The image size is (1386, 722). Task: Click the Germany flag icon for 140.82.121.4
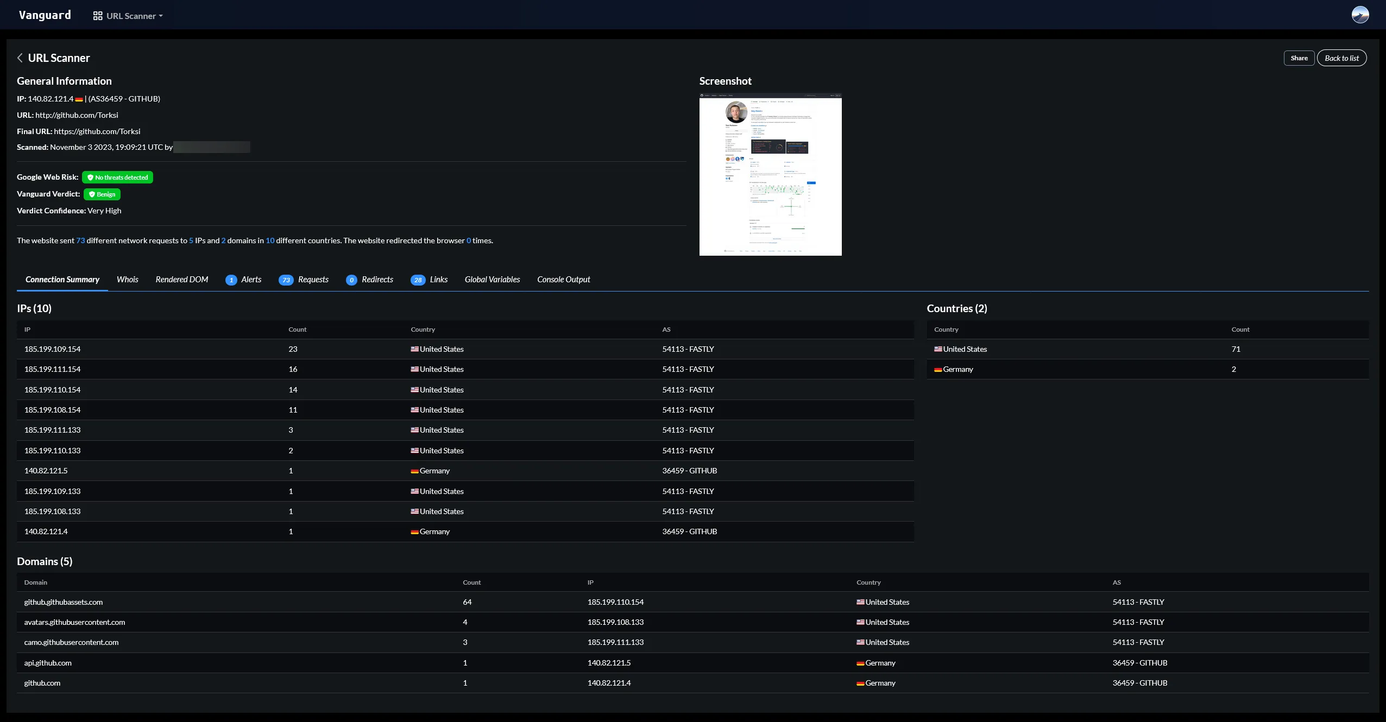[x=413, y=531]
